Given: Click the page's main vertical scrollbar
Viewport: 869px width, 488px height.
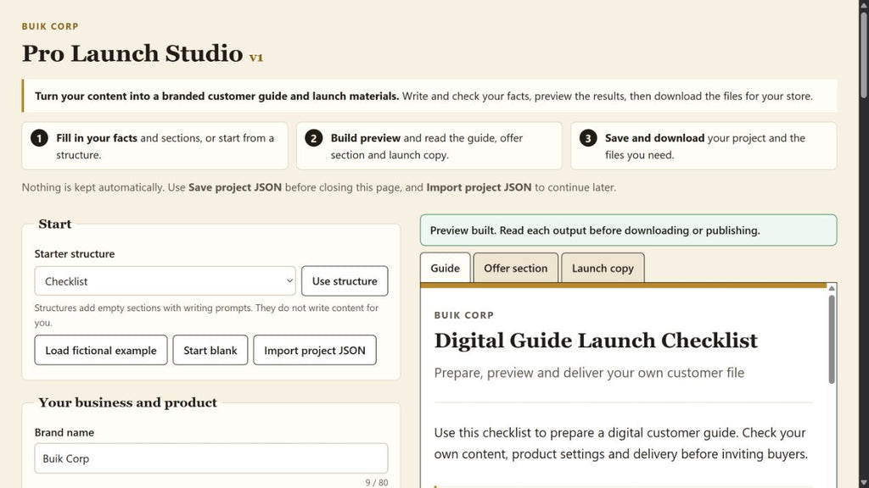Looking at the screenshot, I should pyautogui.click(x=863, y=55).
